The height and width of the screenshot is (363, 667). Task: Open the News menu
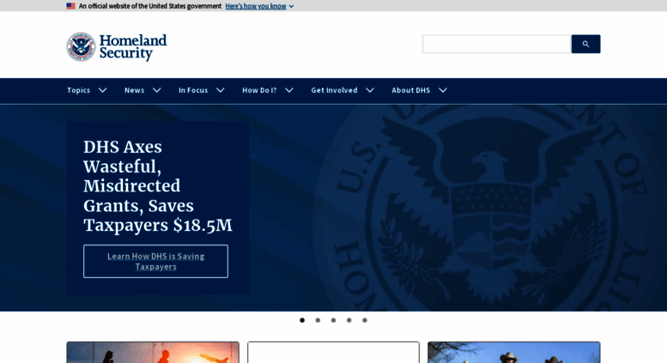click(135, 90)
